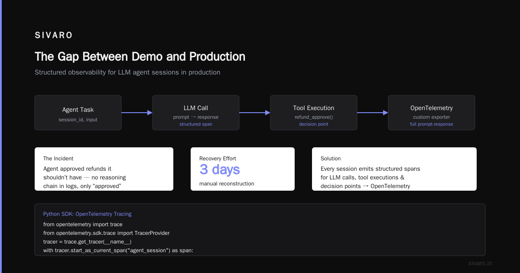Click the "decision point" label
520x273 pixels.
(x=314, y=124)
